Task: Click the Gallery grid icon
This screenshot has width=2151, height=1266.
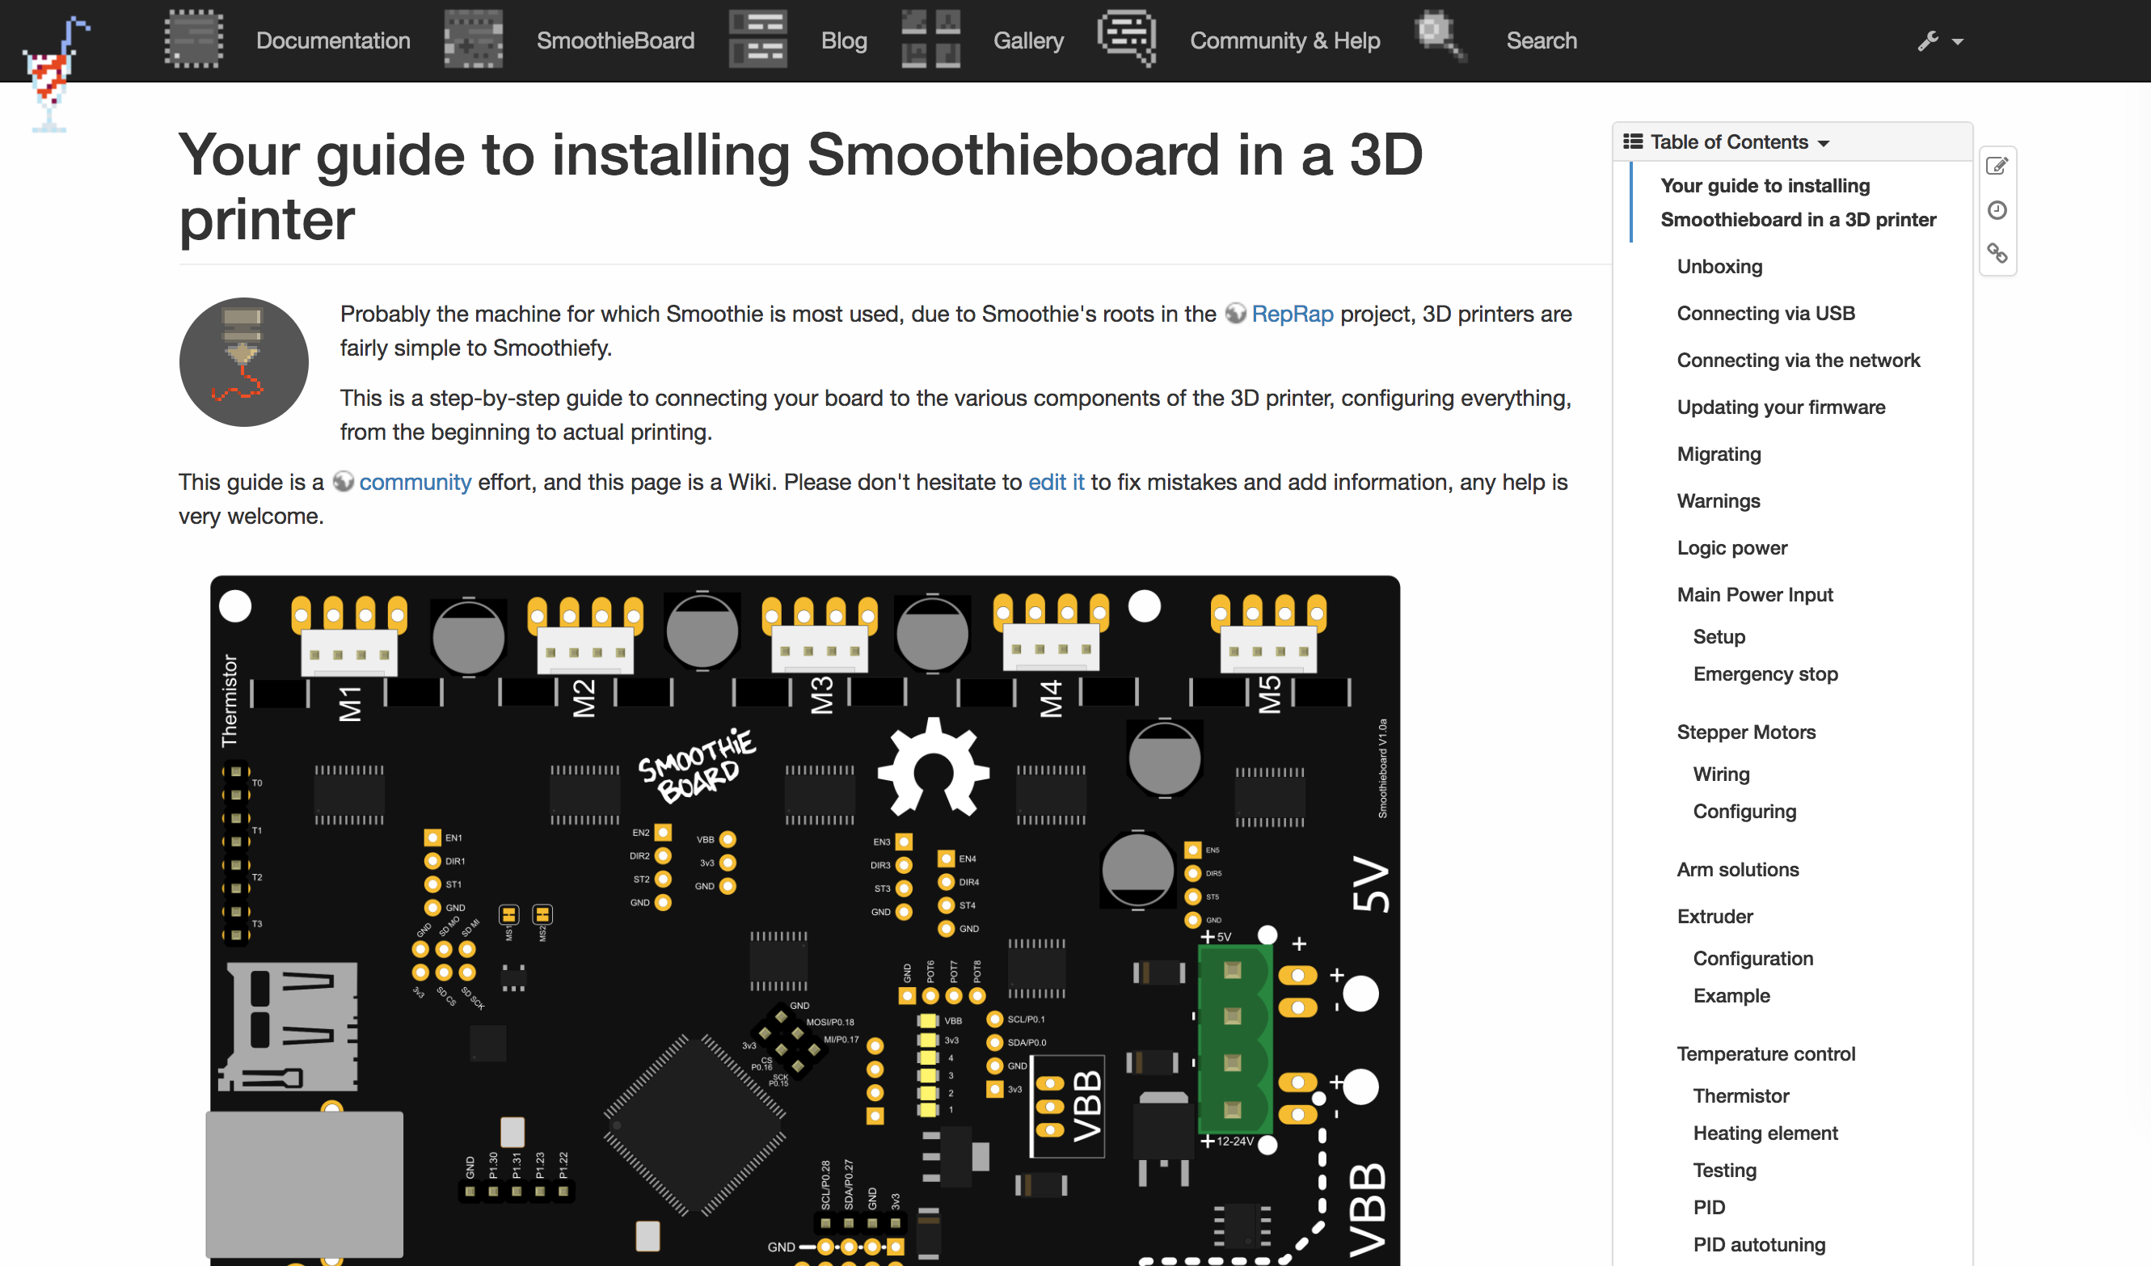Action: tap(930, 40)
